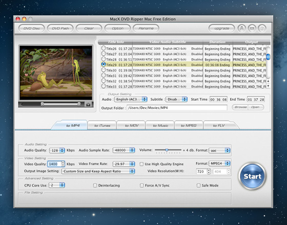Enable Use High Quality Engine checkbox

click(x=141, y=164)
